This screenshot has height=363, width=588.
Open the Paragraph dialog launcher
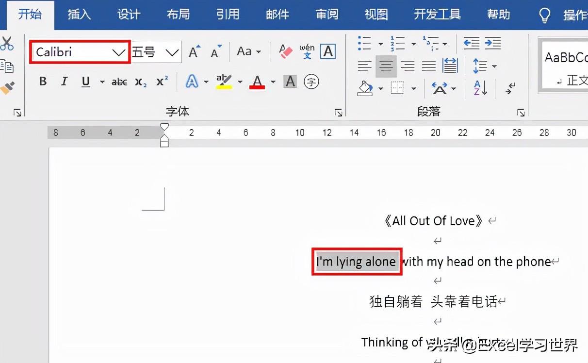[521, 113]
